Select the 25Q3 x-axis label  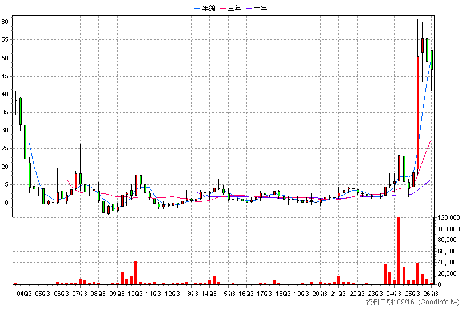click(x=412, y=294)
